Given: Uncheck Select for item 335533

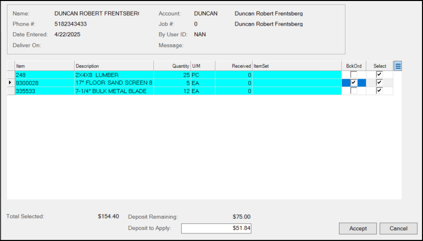Looking at the screenshot, I should 379,91.
